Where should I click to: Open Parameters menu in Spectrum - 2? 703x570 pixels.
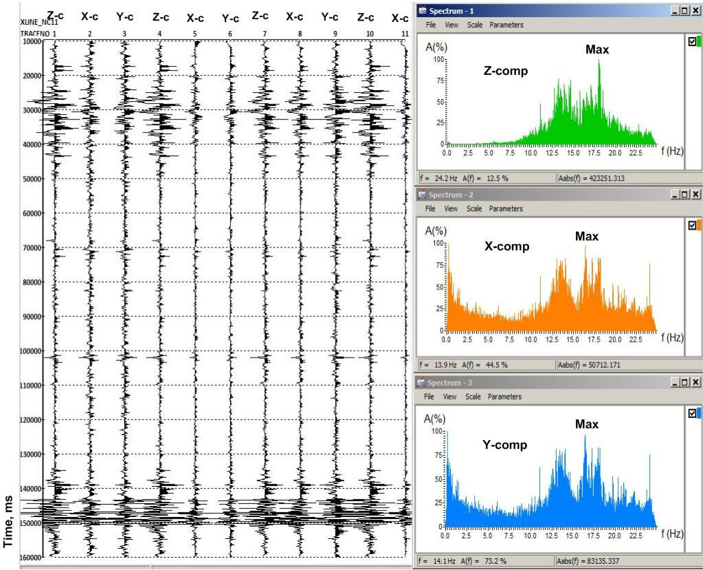tap(506, 209)
